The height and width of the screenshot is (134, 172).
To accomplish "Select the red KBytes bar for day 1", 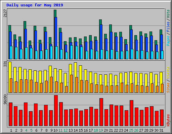I will pos(10,114).
